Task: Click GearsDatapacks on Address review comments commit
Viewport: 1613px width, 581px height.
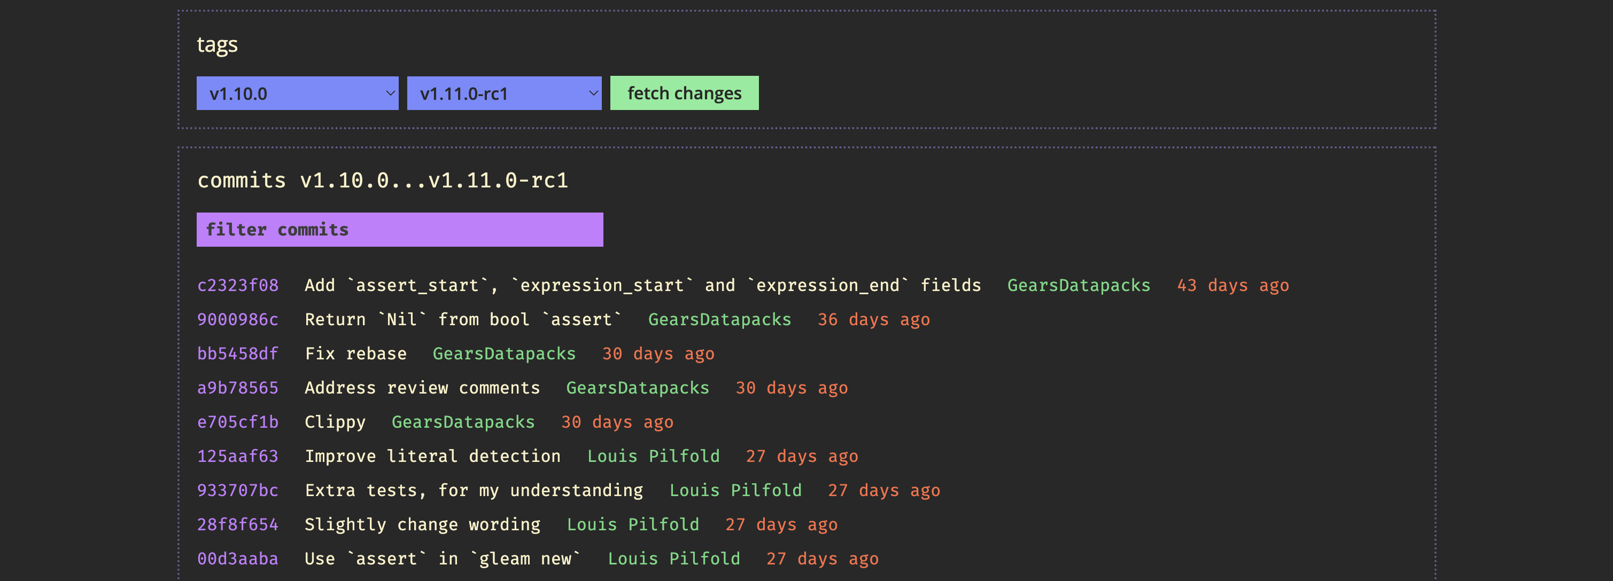Action: [638, 388]
